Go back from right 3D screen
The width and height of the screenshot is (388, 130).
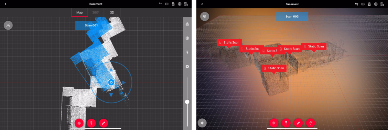(x=202, y=4)
